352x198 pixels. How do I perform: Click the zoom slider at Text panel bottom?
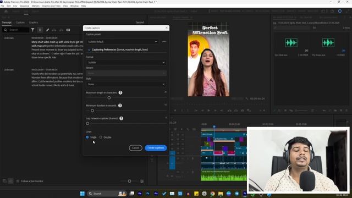click(x=130, y=181)
